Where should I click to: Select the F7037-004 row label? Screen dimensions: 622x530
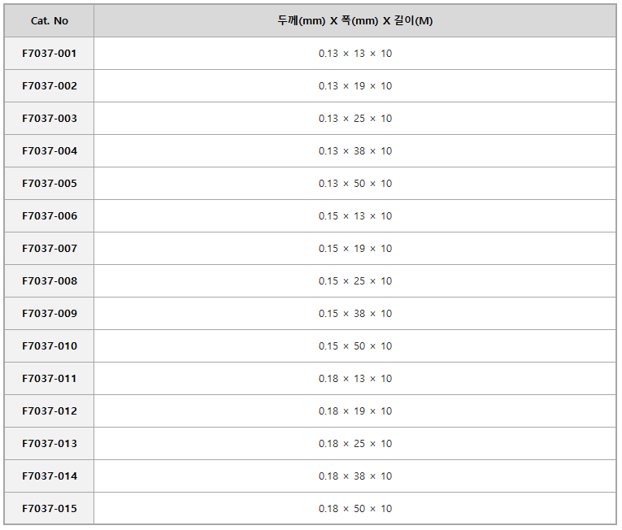pyautogui.click(x=49, y=150)
